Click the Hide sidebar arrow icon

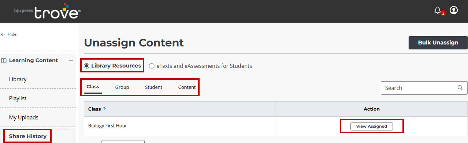point(3,34)
